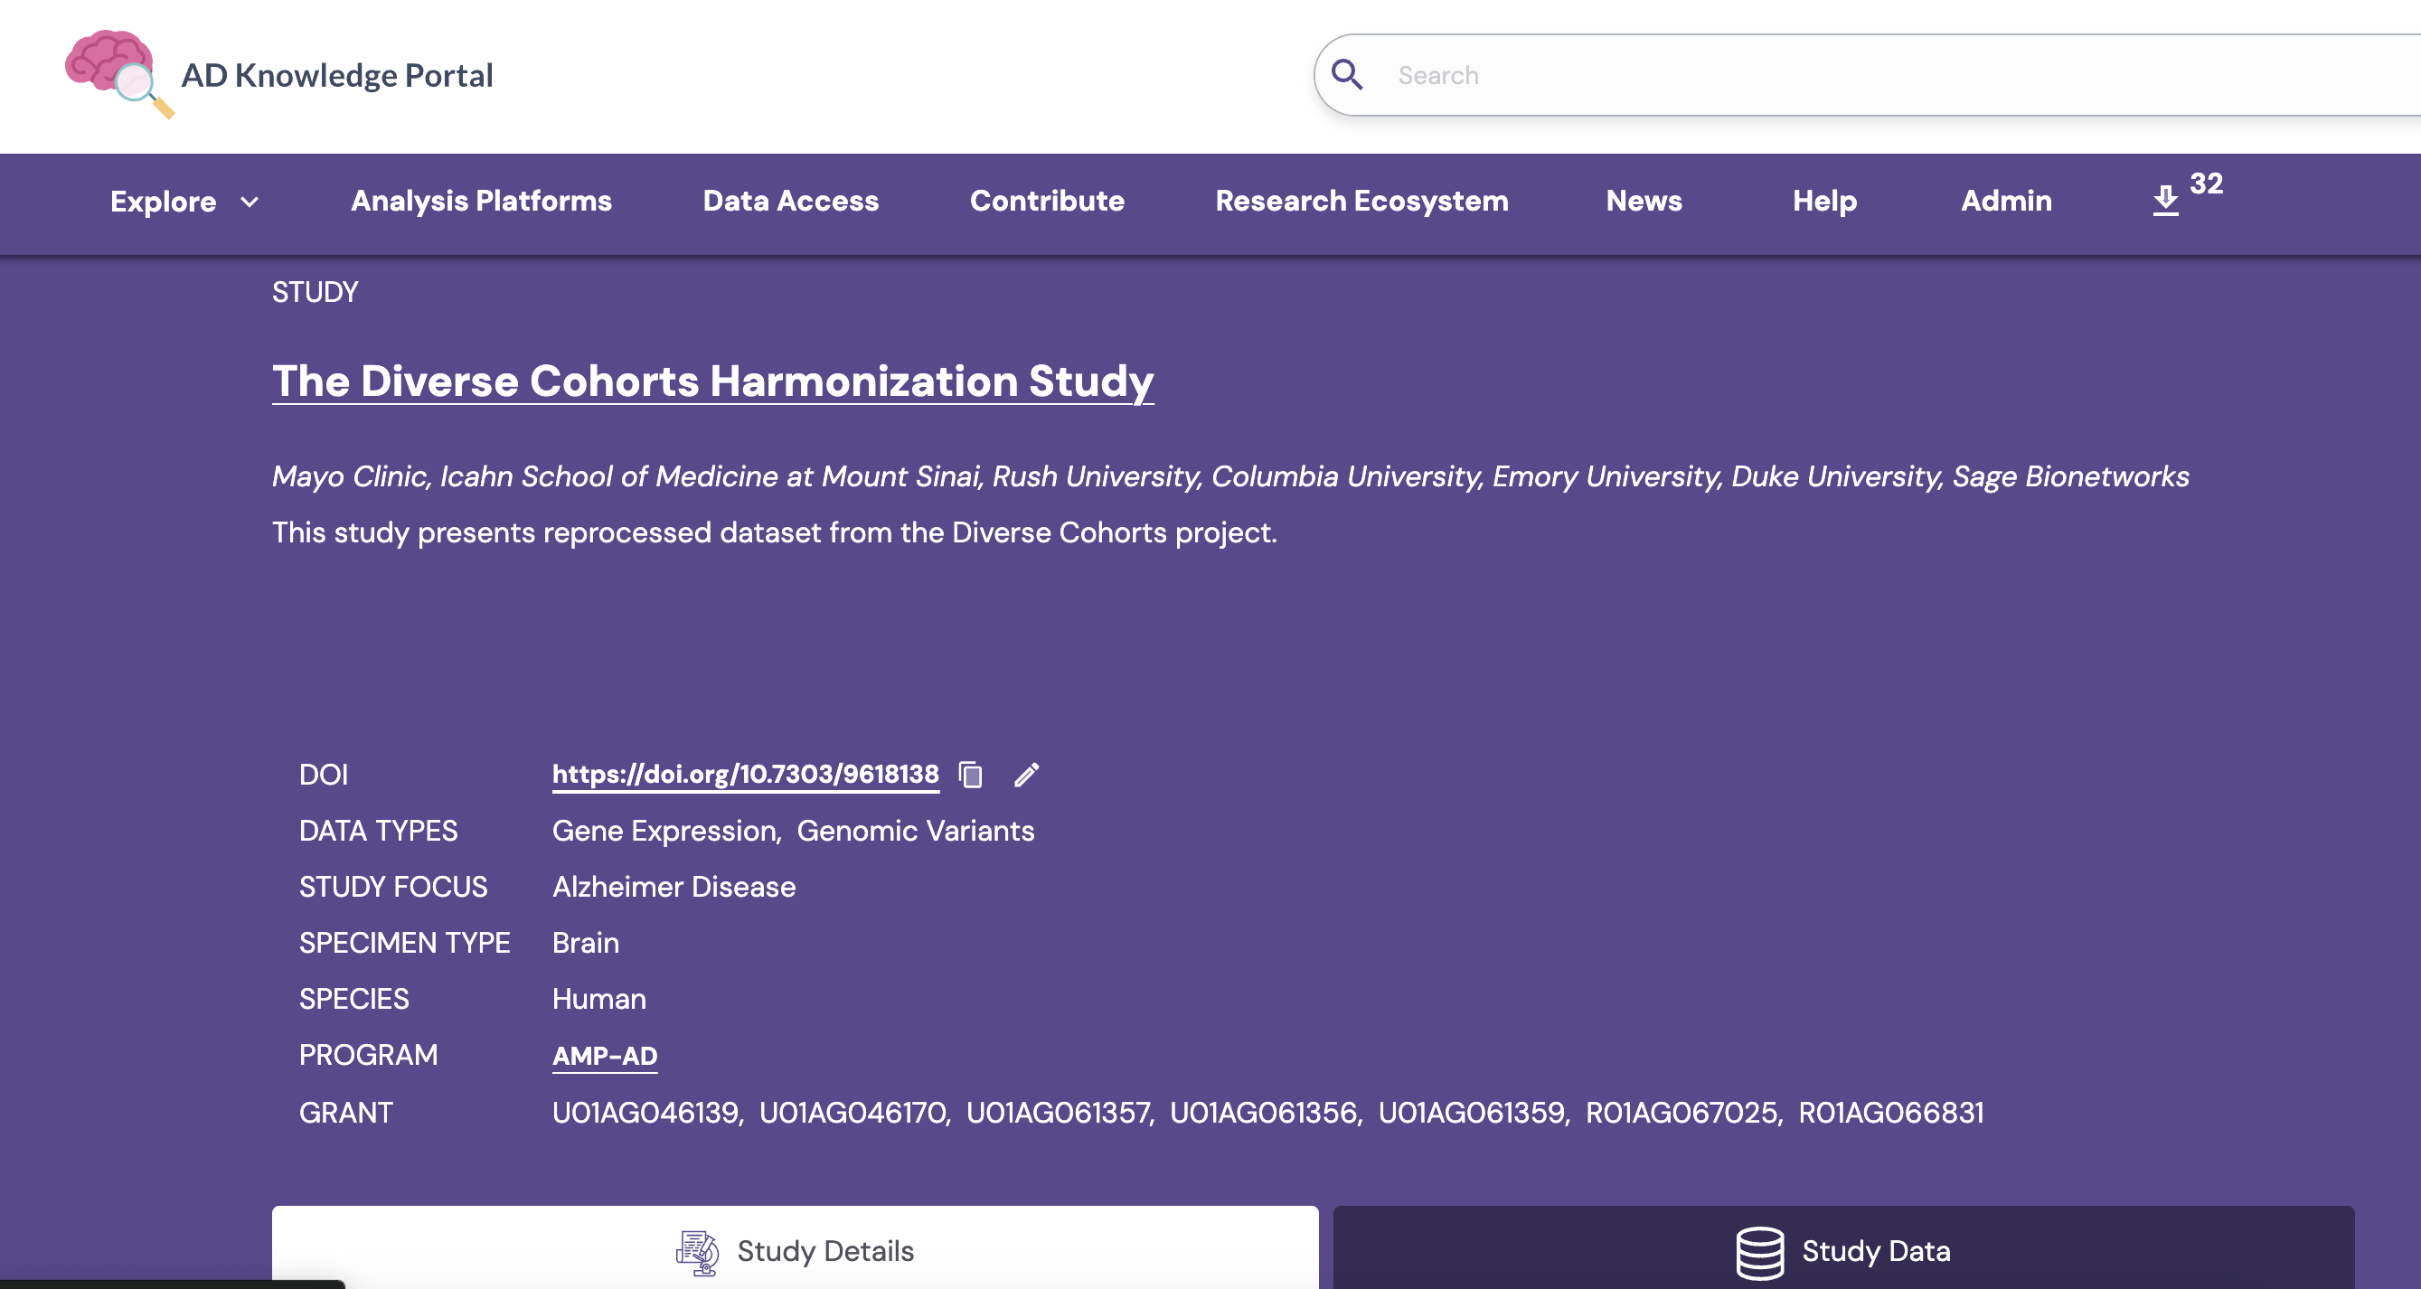
Task: Open the Admin menu
Action: tap(2005, 201)
